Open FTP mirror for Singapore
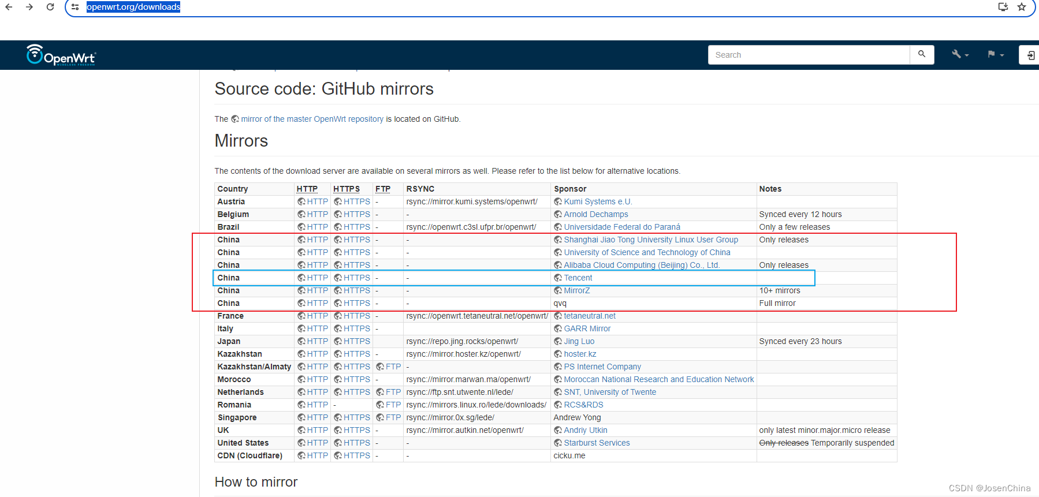1039x497 pixels. tap(393, 417)
